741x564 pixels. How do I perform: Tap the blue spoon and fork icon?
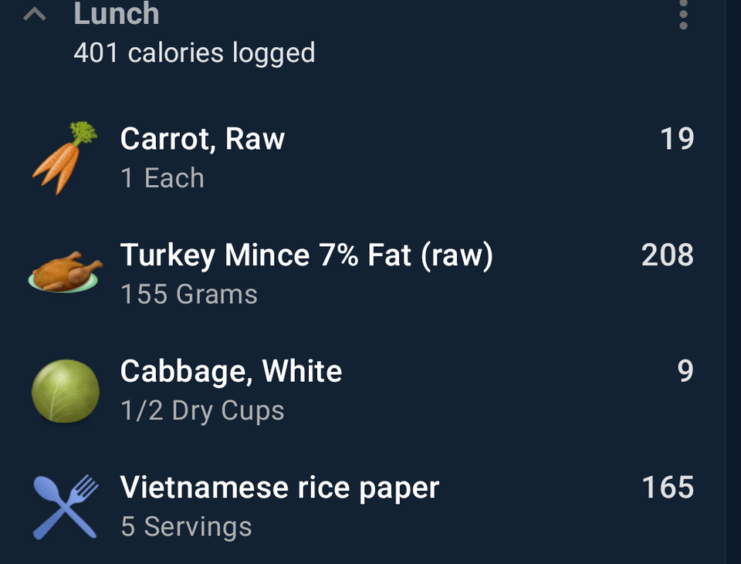click(x=65, y=507)
